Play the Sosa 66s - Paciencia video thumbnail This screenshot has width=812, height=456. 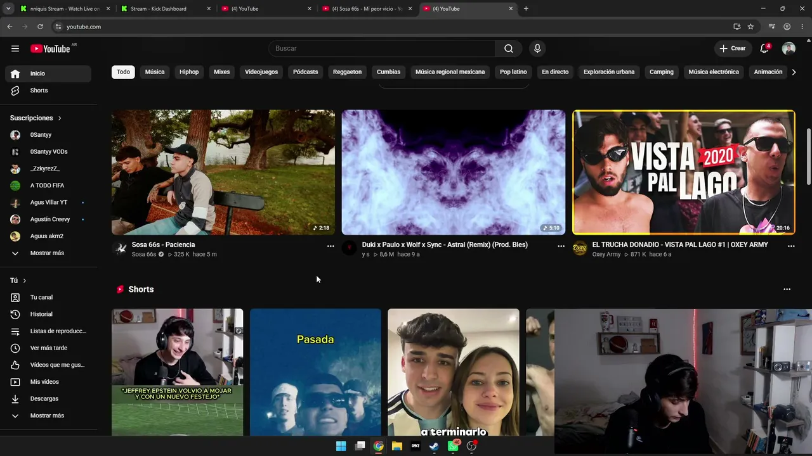pyautogui.click(x=223, y=172)
